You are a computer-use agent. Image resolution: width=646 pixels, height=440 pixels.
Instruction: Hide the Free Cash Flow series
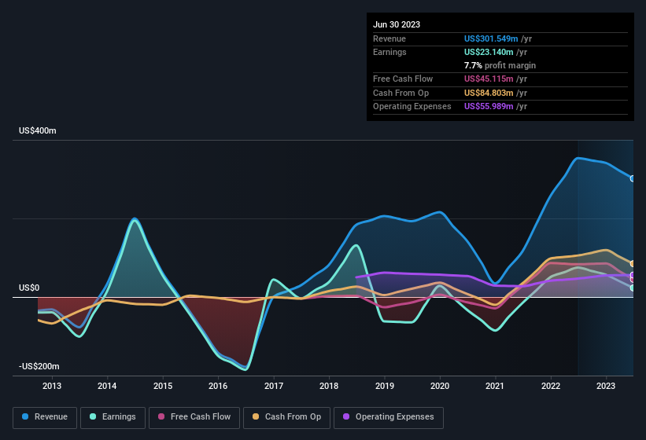(x=194, y=417)
